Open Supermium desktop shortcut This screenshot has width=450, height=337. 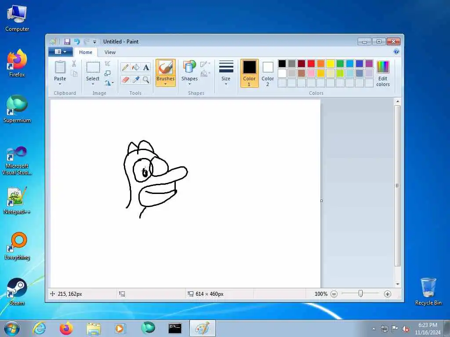pyautogui.click(x=17, y=109)
